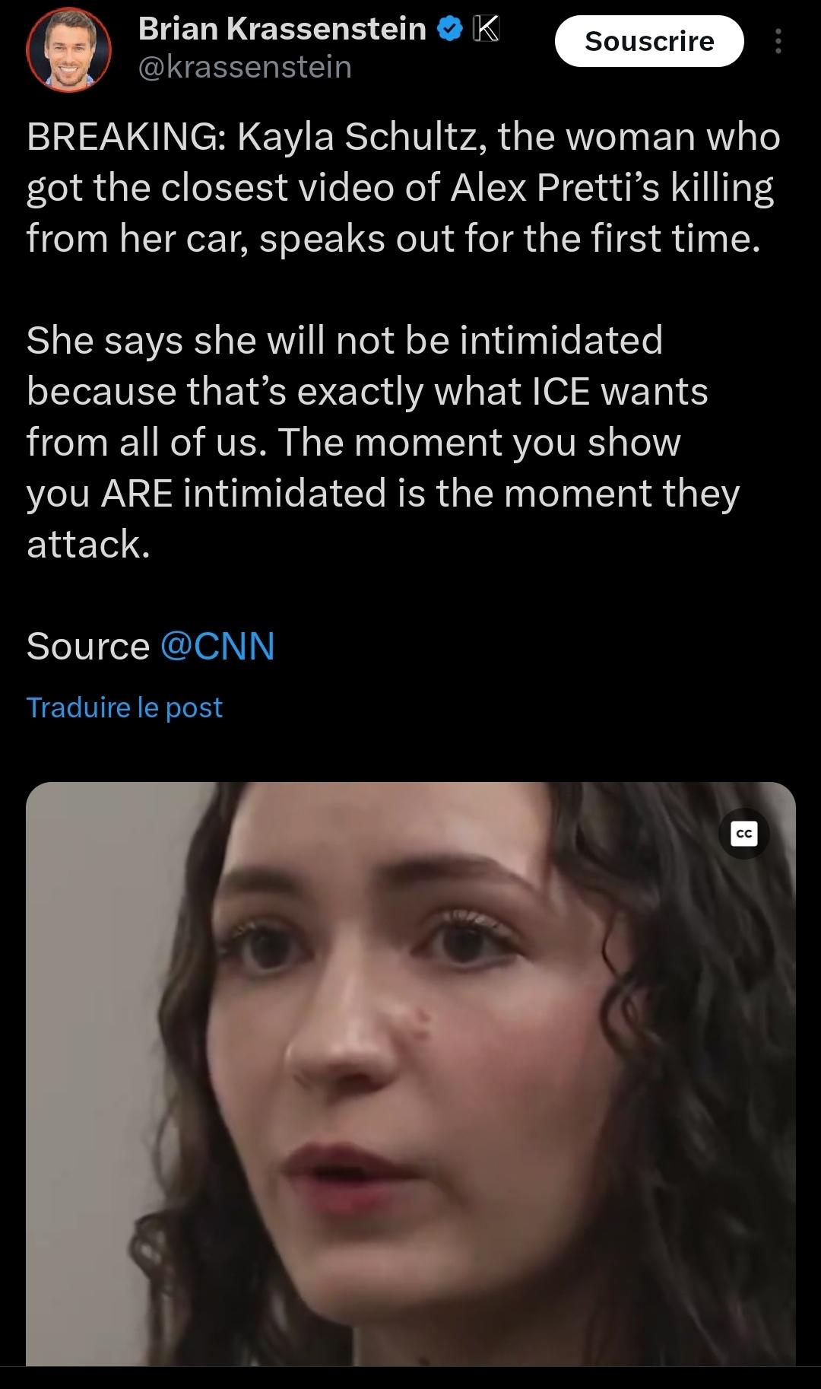The height and width of the screenshot is (1389, 821).
Task: Tap the @krassenstein handle
Action: tap(245, 67)
